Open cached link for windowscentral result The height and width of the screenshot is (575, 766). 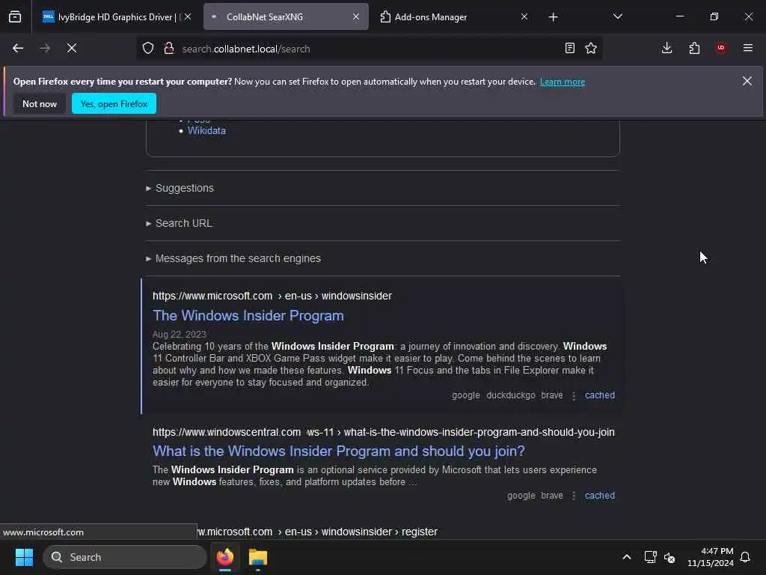(600, 496)
